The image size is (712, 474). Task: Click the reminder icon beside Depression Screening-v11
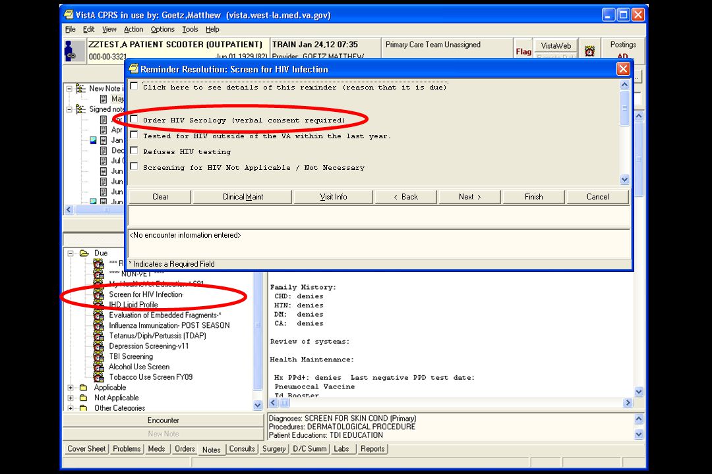98,346
